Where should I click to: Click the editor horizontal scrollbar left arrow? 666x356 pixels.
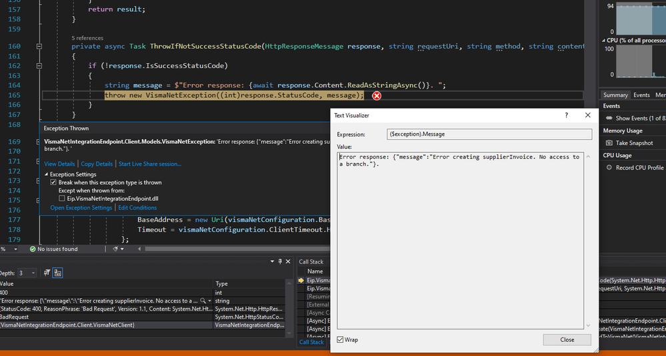click(140, 249)
